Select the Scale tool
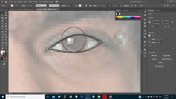This screenshot has width=176, height=99. pyautogui.click(x=6, y=29)
